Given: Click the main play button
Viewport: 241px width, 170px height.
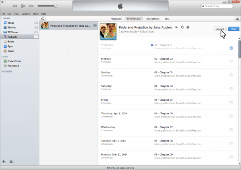Looking at the screenshot, I should click(x=23, y=6).
